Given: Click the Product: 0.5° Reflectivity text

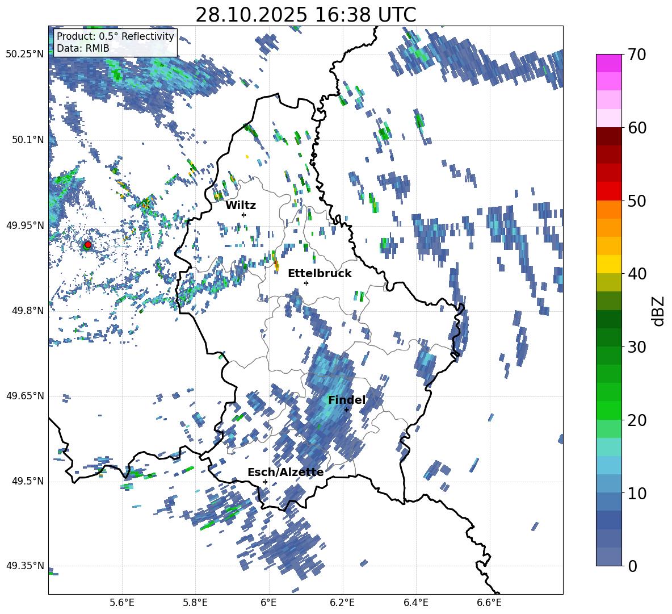Looking at the screenshot, I should tap(115, 36).
